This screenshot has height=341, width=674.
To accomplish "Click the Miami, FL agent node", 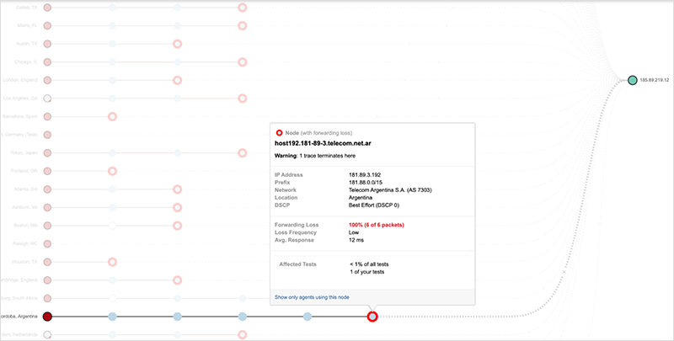I will click(x=48, y=25).
